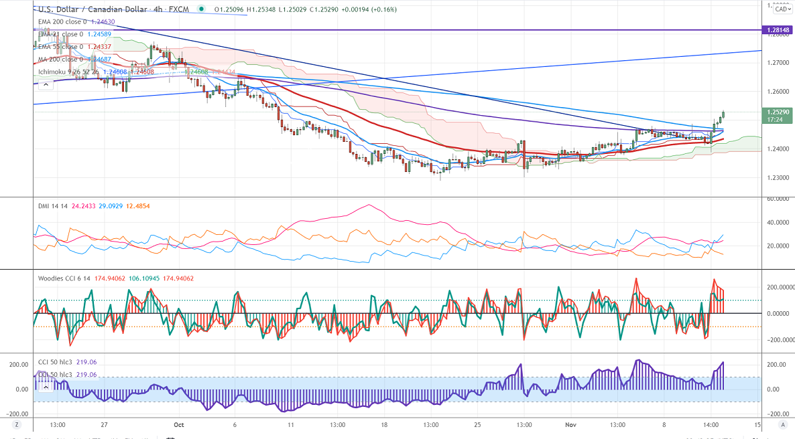The image size is (795, 439).
Task: Click the EMA 21 value 1.24589
Action: point(99,34)
